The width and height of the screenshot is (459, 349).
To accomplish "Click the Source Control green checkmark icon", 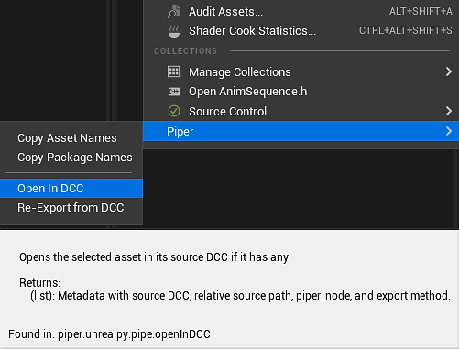I will 174,111.
